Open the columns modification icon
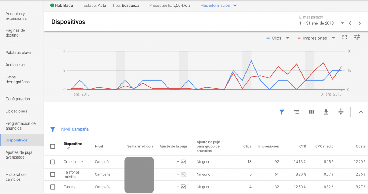Image resolution: width=368 pixels, height=194 pixels. click(311, 112)
